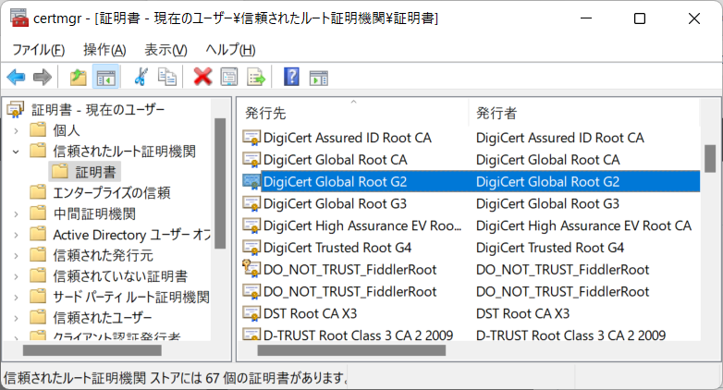Click issuer DigiCert High Assurance EV Root CA

(x=583, y=225)
